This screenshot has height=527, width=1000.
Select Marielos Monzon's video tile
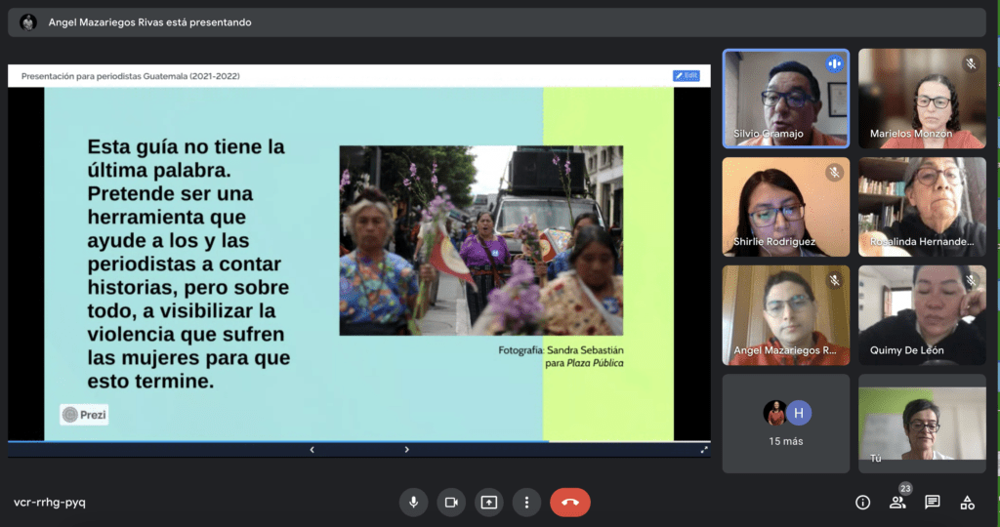point(922,99)
